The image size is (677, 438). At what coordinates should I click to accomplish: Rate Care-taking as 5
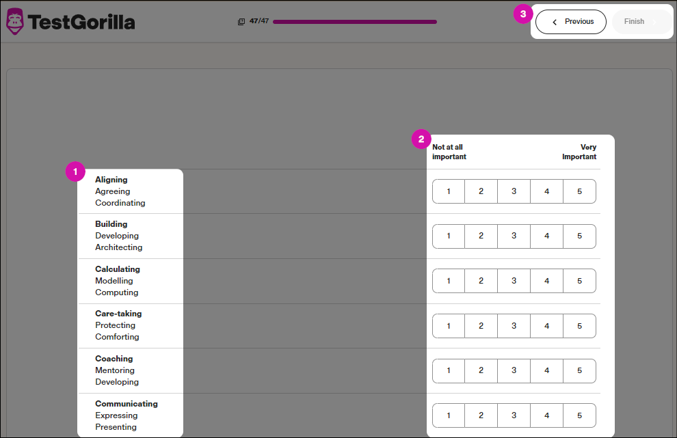coord(579,326)
